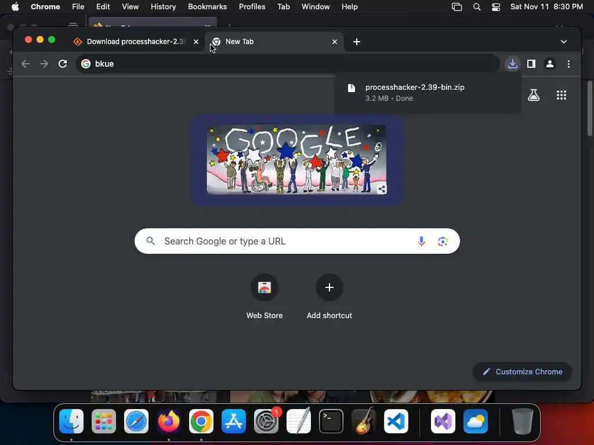Open App Store from the Dock
This screenshot has height=445, width=594.
(234, 421)
